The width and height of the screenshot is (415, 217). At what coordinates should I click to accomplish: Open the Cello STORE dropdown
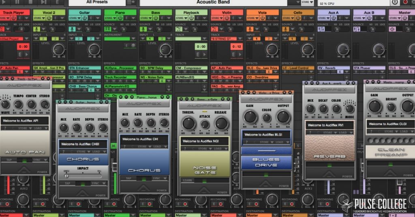click(288, 18)
